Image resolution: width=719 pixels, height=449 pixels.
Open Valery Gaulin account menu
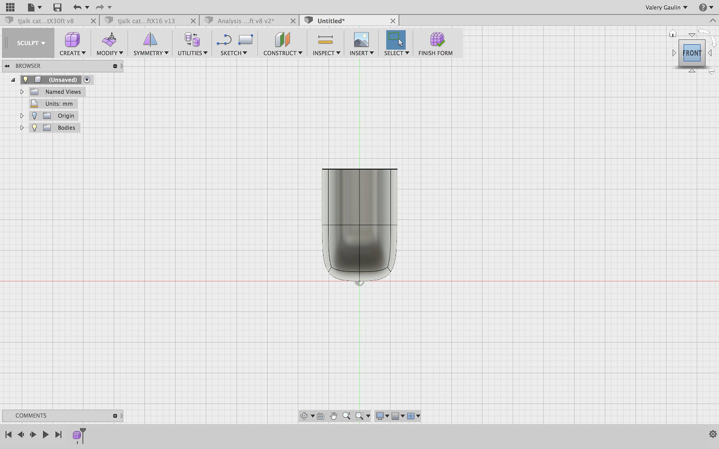tap(666, 7)
